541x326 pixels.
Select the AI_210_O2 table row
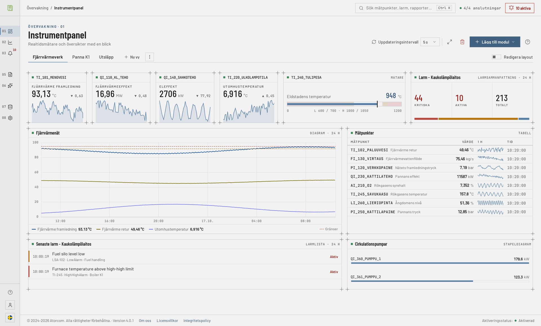(x=440, y=185)
